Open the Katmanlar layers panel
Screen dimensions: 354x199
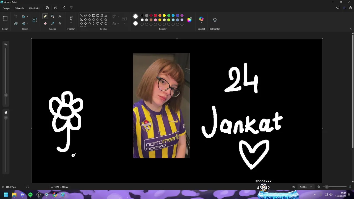(215, 20)
